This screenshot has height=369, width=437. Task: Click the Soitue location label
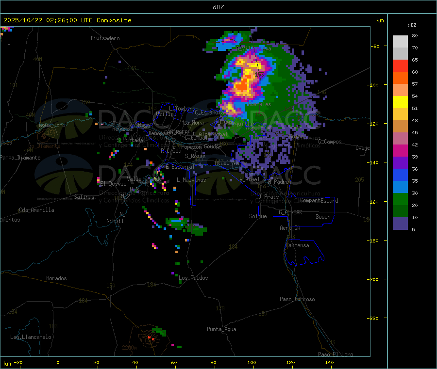258,216
